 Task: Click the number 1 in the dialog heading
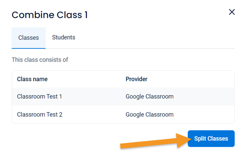[86, 15]
